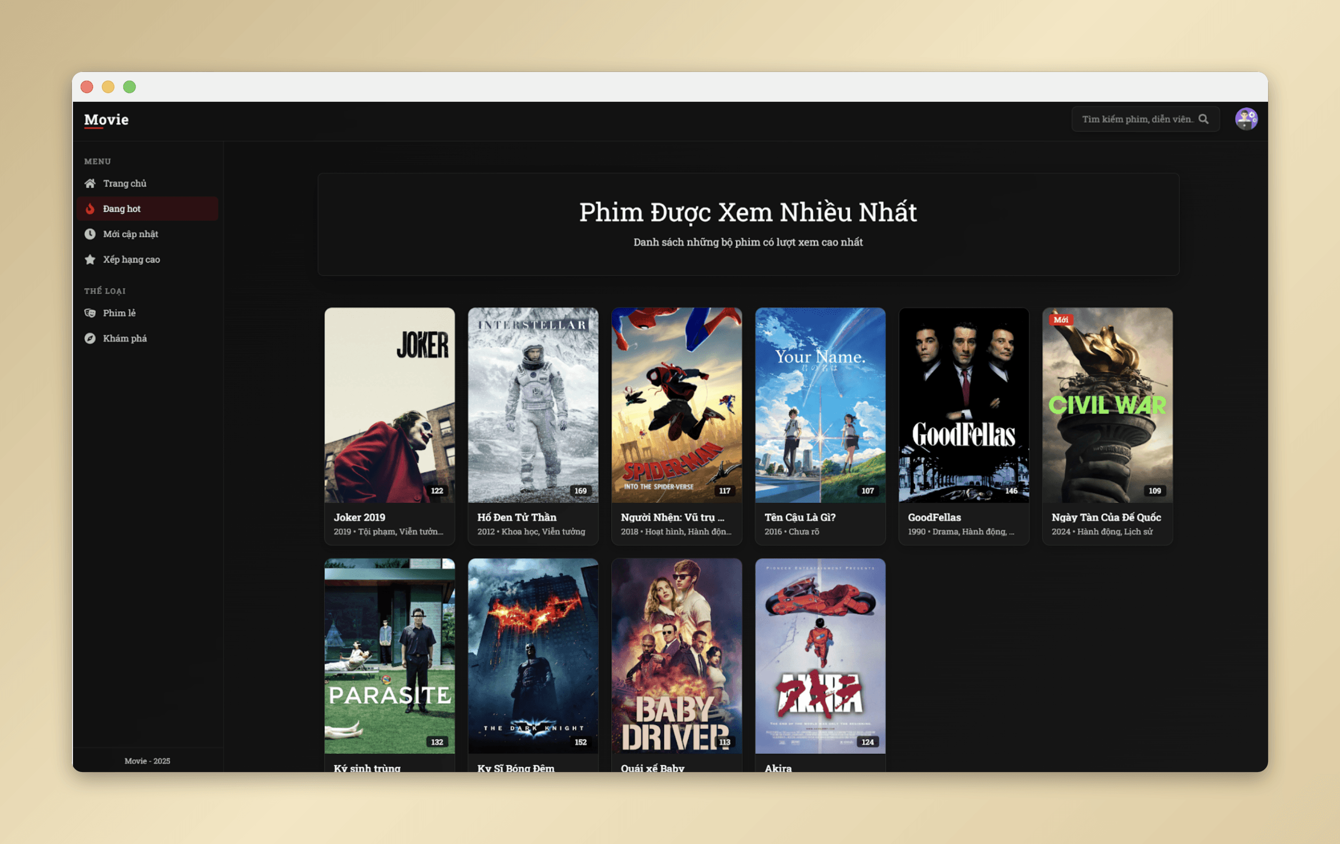Click the Movie - 2025 footer text
This screenshot has width=1340, height=844.
tap(148, 761)
